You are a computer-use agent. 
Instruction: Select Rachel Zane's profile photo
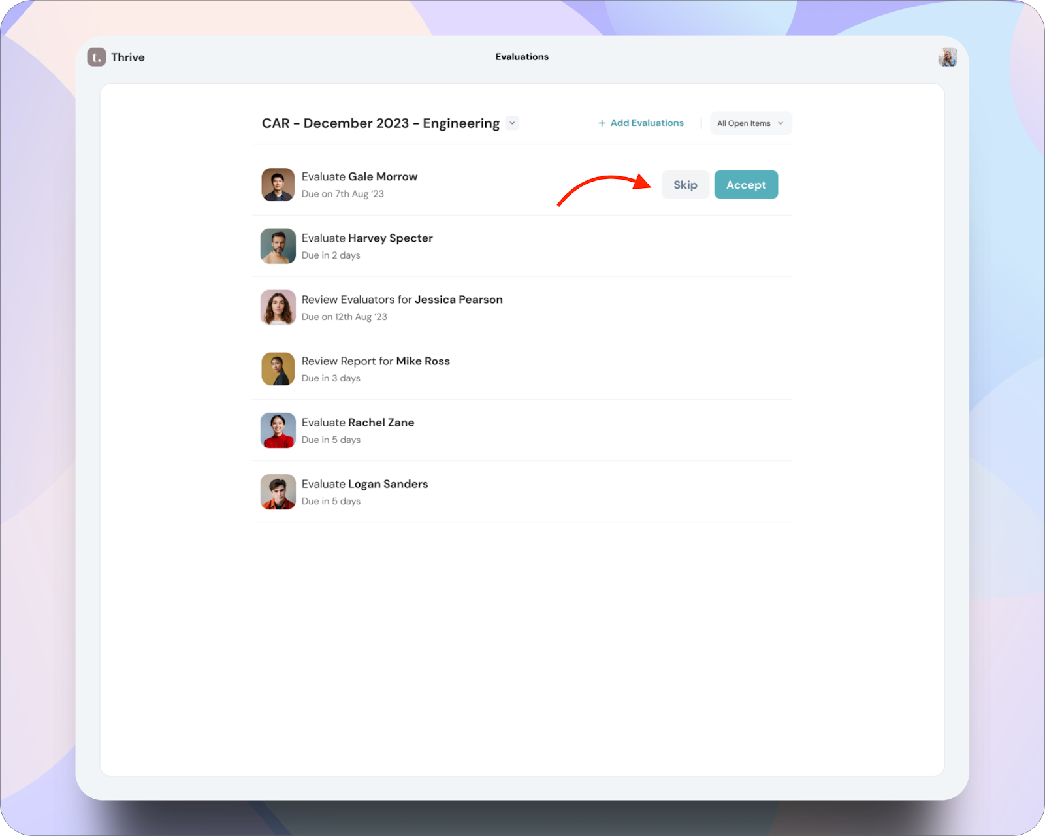pyautogui.click(x=278, y=430)
